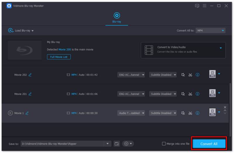Click the effects wand icon for Movie 202

pyautogui.click(x=183, y=75)
